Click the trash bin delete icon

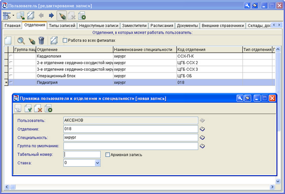(x=41, y=41)
